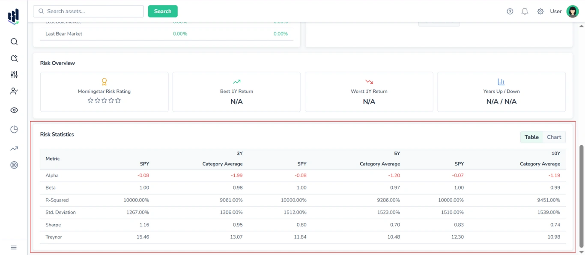Open the watchlist eye icon in the sidebar
Viewport: 585px width, 255px height.
14,110
